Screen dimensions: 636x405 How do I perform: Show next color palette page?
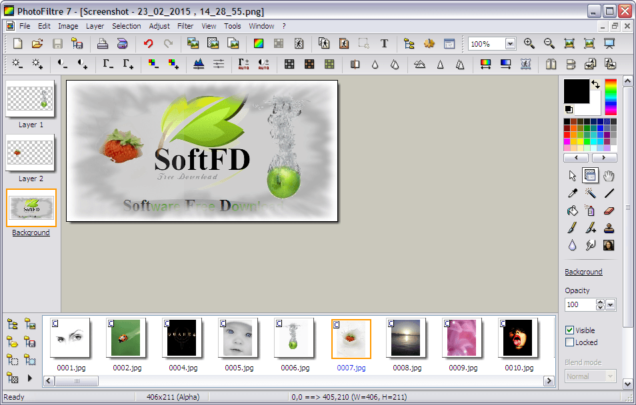click(605, 158)
